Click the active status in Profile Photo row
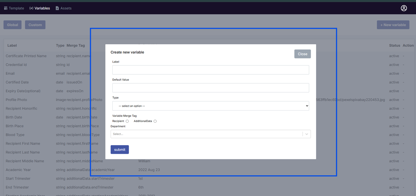 pos(394,100)
